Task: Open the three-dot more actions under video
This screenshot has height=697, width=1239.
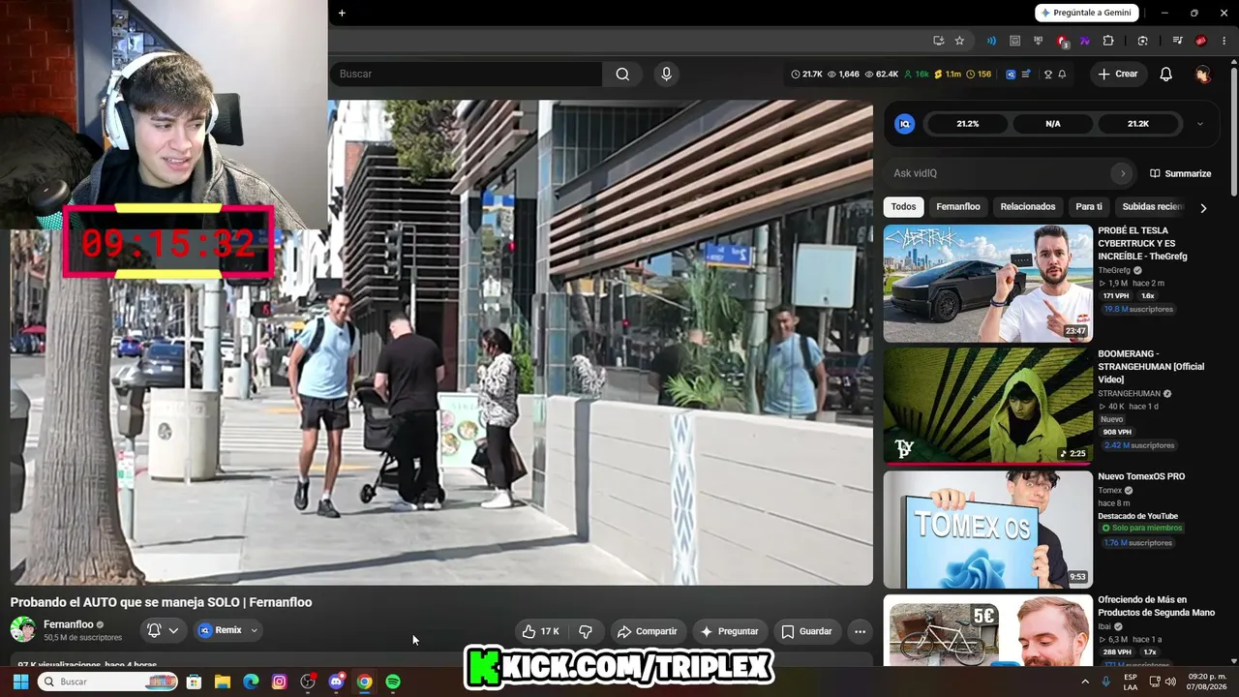Action: pos(860,631)
